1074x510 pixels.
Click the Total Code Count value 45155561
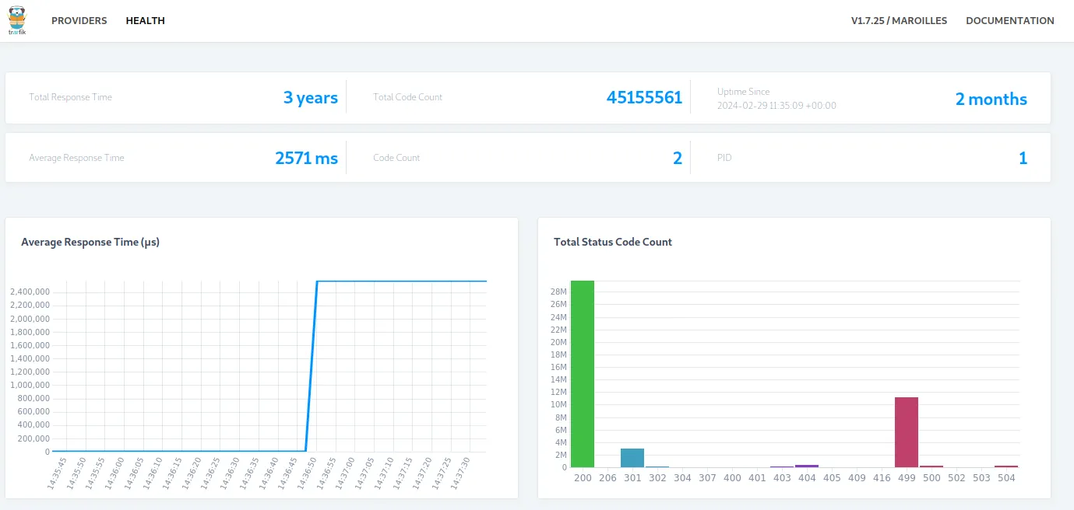tap(644, 98)
